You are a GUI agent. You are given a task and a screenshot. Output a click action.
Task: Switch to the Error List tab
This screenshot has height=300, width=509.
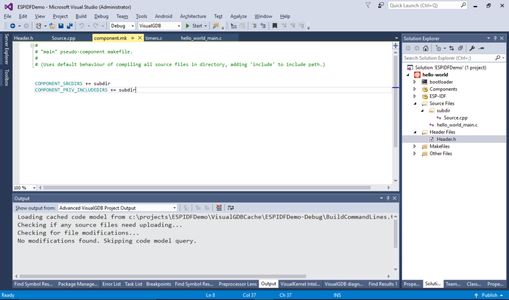[111, 284]
